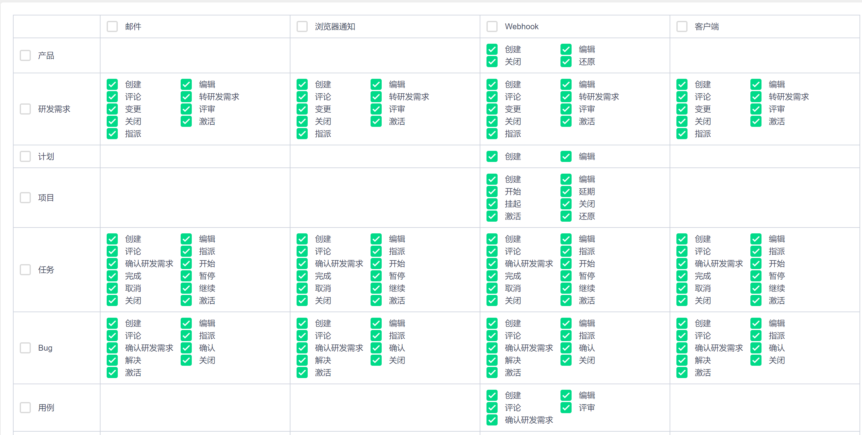Image resolution: width=862 pixels, height=435 pixels.
Task: Uncheck 延期 under 项目 Webhook
Action: (x=566, y=191)
